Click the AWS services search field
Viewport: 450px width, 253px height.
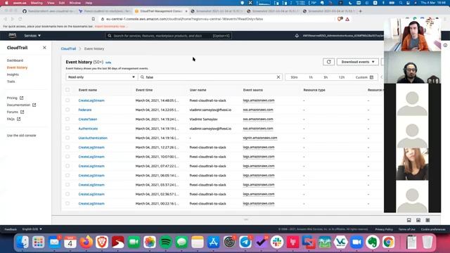(x=169, y=36)
